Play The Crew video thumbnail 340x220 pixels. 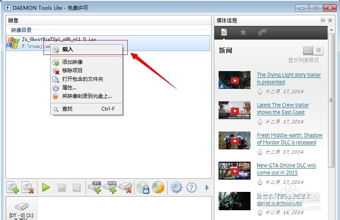(x=234, y=110)
